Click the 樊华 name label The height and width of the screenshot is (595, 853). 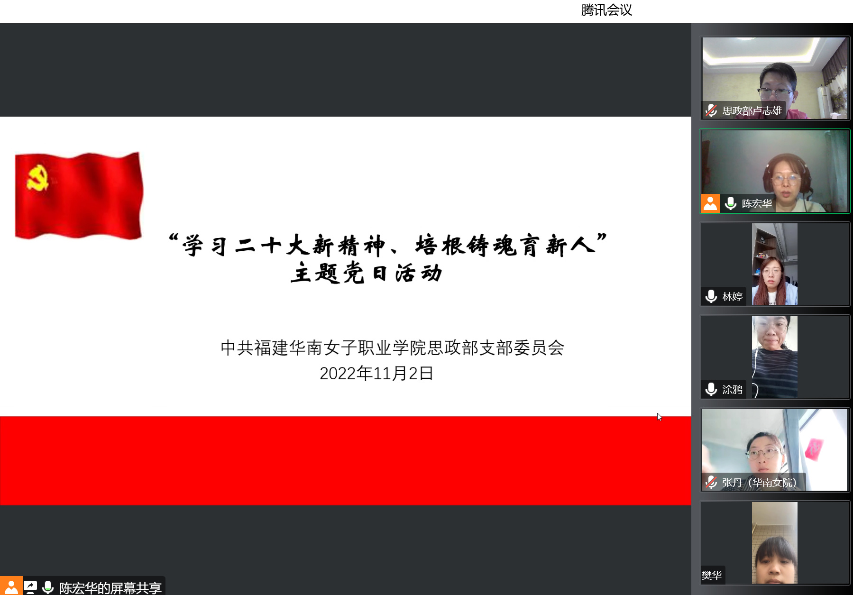[x=712, y=575]
